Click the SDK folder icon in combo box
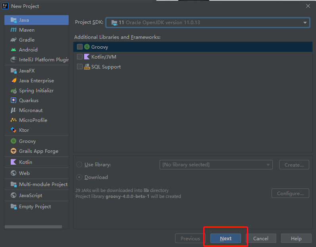The height and width of the screenshot is (247, 316). click(x=114, y=23)
